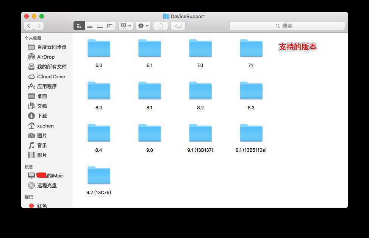Switch to list view mode

click(90, 26)
